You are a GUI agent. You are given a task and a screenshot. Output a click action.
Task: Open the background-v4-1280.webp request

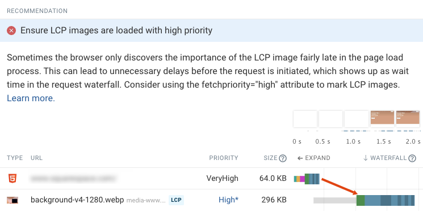77,200
